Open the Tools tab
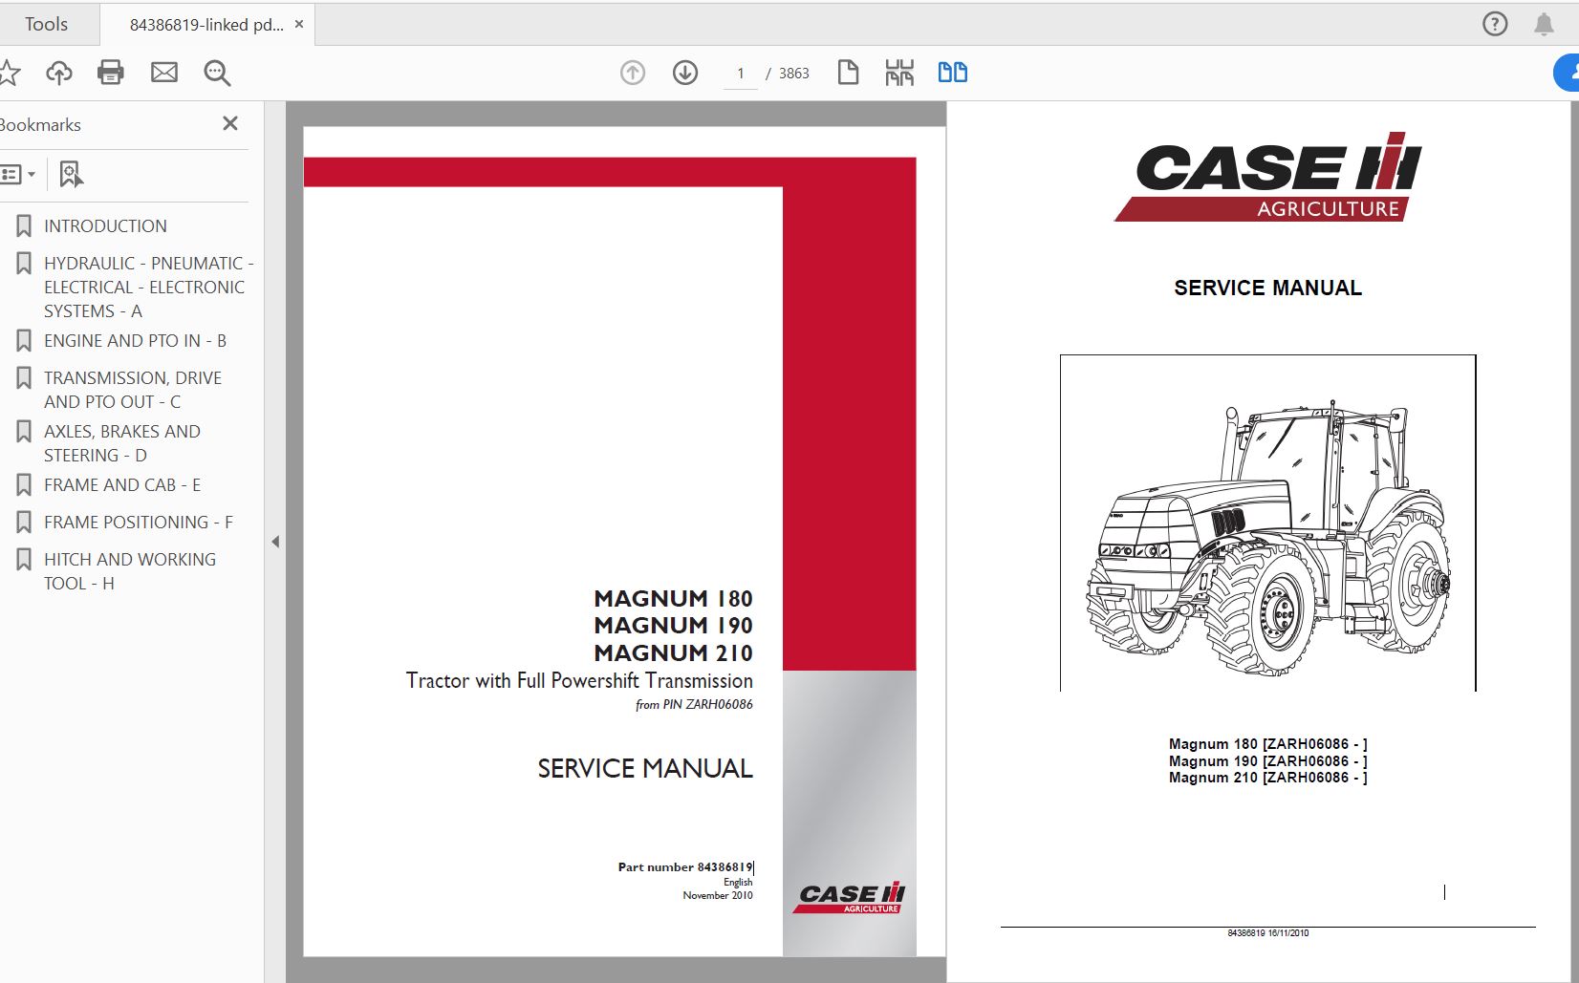Screen dimensions: 1579x983 point(46,24)
